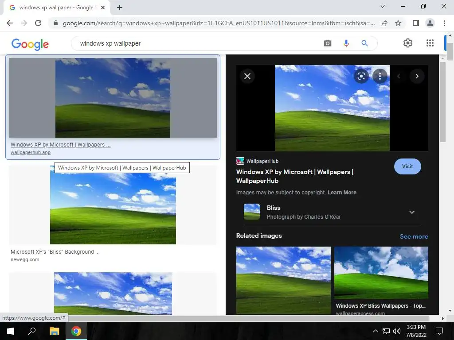Viewport: 454px width, 340px height.
Task: Open the preview title Windows XP by Microsoft
Action: pos(295,176)
